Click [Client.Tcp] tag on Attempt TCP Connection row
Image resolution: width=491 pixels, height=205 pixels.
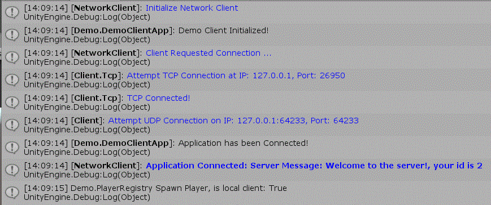pos(97,75)
